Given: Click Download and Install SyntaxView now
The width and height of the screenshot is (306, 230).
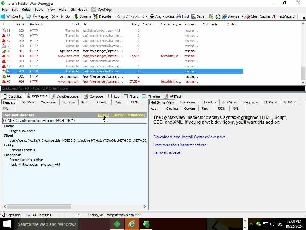Looking at the screenshot, I should click(190, 137).
